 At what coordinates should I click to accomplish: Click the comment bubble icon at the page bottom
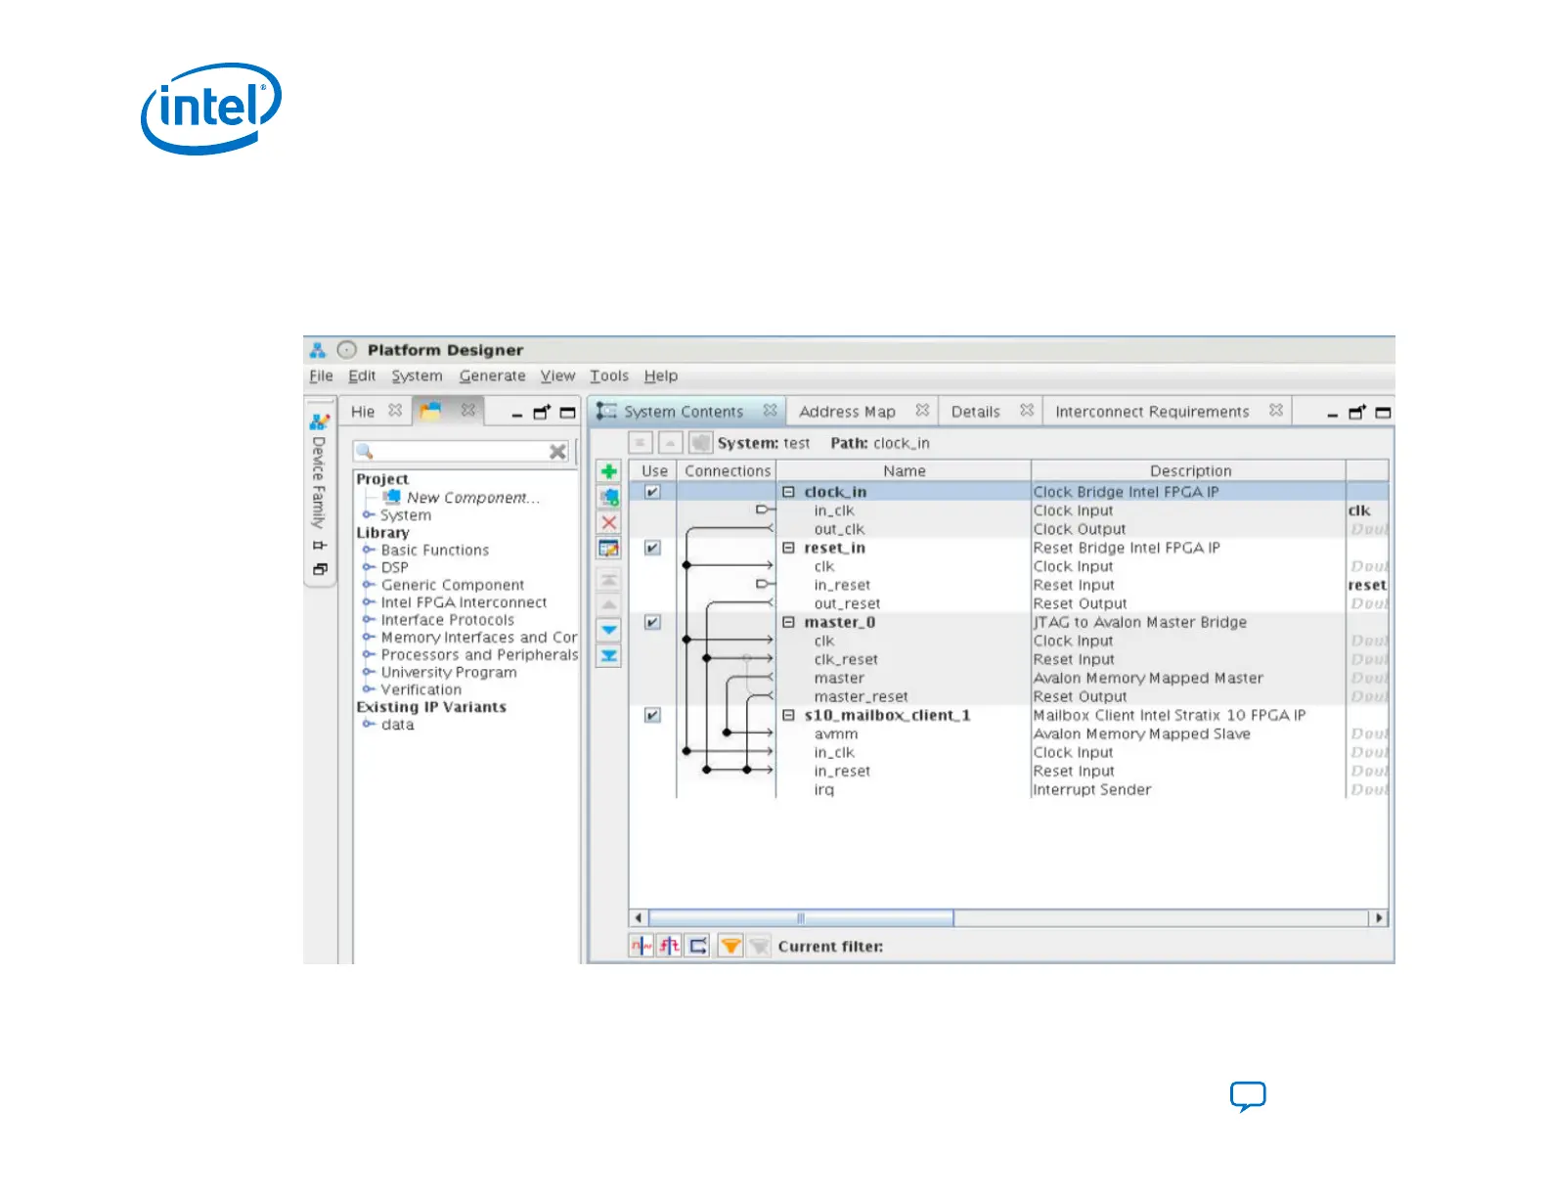pos(1248,1097)
